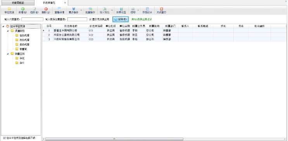Click the home icon of 往来单位类别

coord(7,26)
